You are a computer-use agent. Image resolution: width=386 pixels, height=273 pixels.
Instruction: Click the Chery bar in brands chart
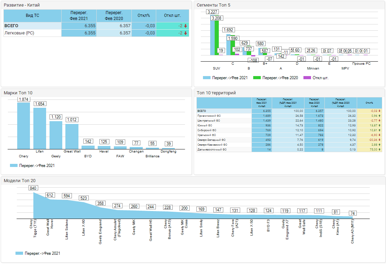click(x=24, y=126)
